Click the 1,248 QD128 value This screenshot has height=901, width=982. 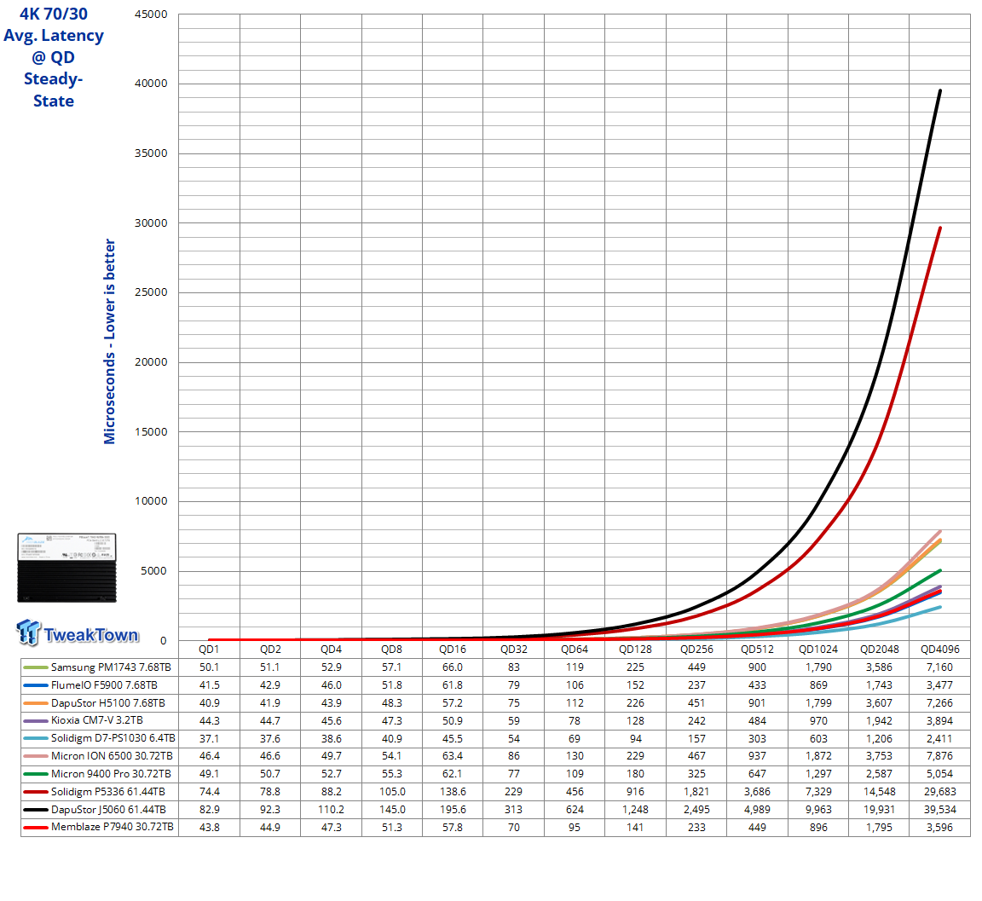click(635, 810)
